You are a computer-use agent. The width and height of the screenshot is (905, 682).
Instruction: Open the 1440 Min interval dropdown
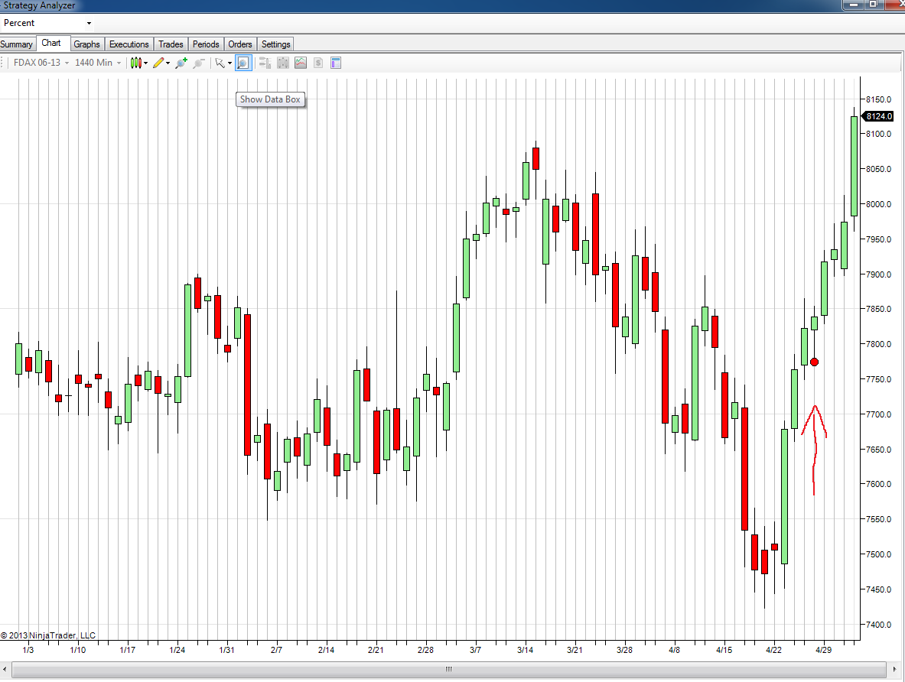[x=98, y=63]
